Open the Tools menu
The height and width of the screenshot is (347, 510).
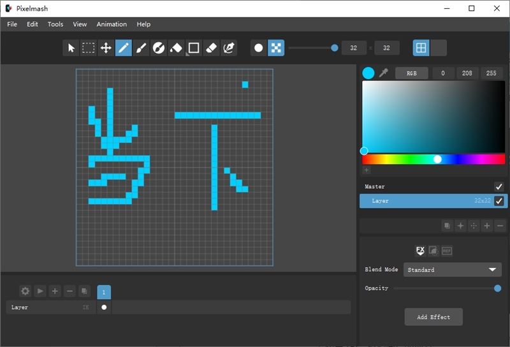55,24
